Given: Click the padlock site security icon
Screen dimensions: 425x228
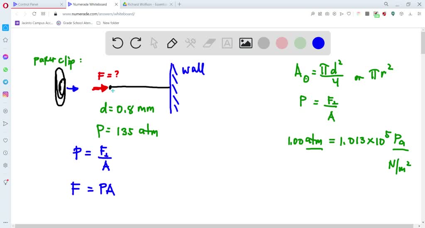Looking at the screenshot, I should [x=56, y=14].
